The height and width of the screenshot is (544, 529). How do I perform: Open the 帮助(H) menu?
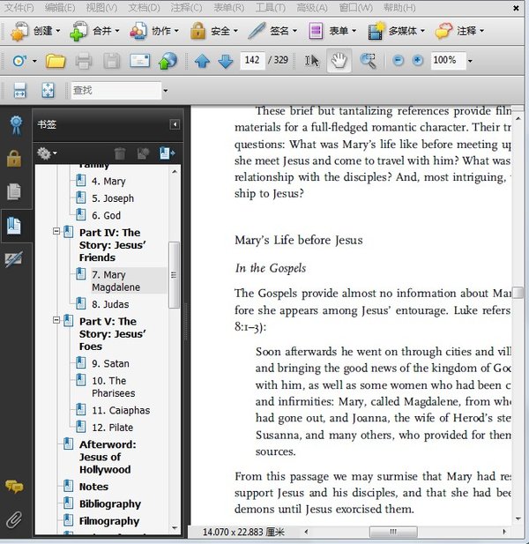(x=399, y=8)
